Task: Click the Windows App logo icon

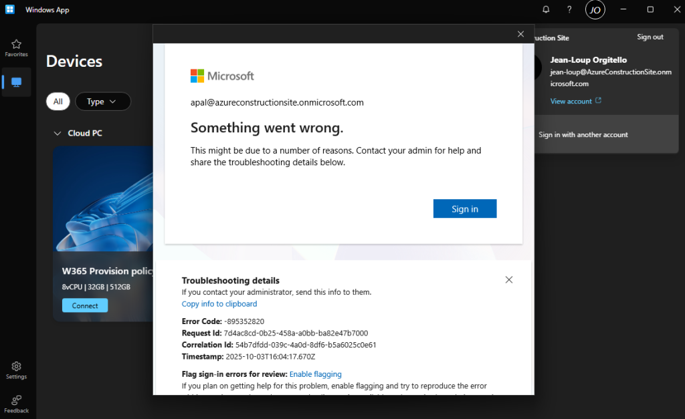Action: tap(11, 10)
